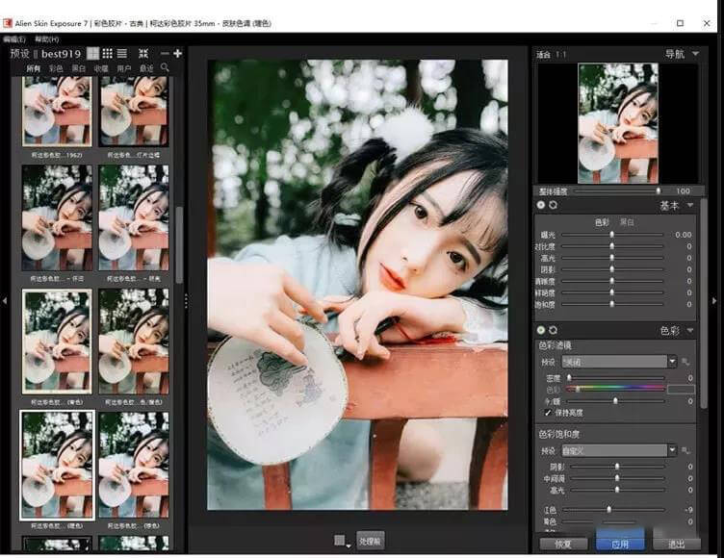The width and height of the screenshot is (724, 558).
Task: Toggle the 色彩 panel on/off circle
Action: tap(541, 330)
